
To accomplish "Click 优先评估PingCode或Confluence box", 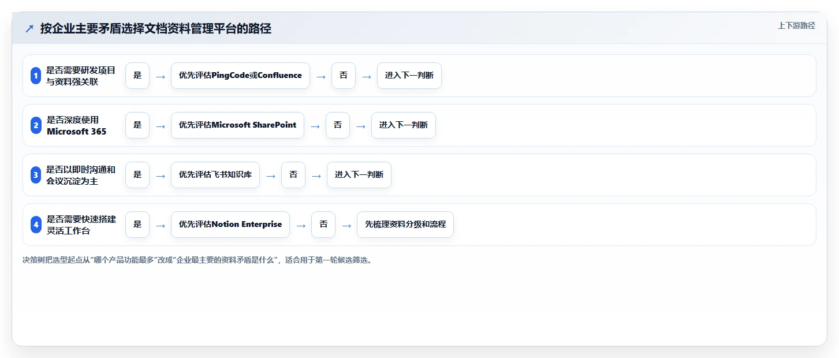I will click(240, 76).
